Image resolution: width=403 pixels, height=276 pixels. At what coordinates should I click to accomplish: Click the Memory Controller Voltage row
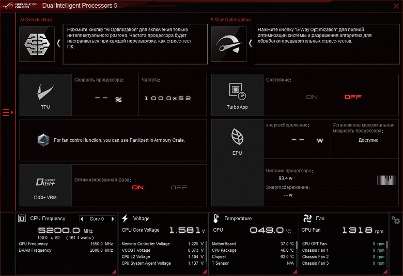tap(162, 244)
